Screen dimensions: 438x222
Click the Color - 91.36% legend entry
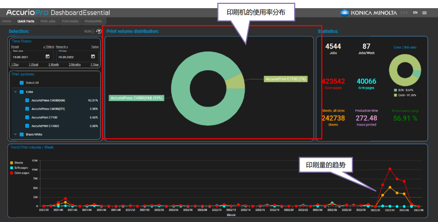(x=405, y=95)
